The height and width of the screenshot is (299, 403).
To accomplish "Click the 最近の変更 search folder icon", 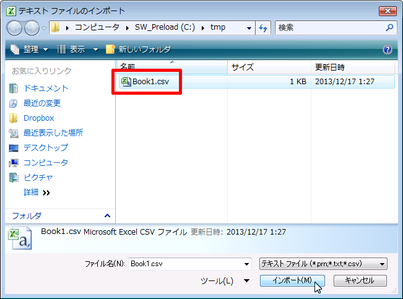I will [x=14, y=103].
